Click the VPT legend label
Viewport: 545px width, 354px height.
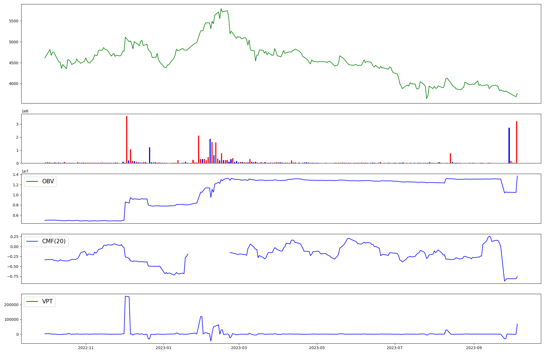(47, 301)
